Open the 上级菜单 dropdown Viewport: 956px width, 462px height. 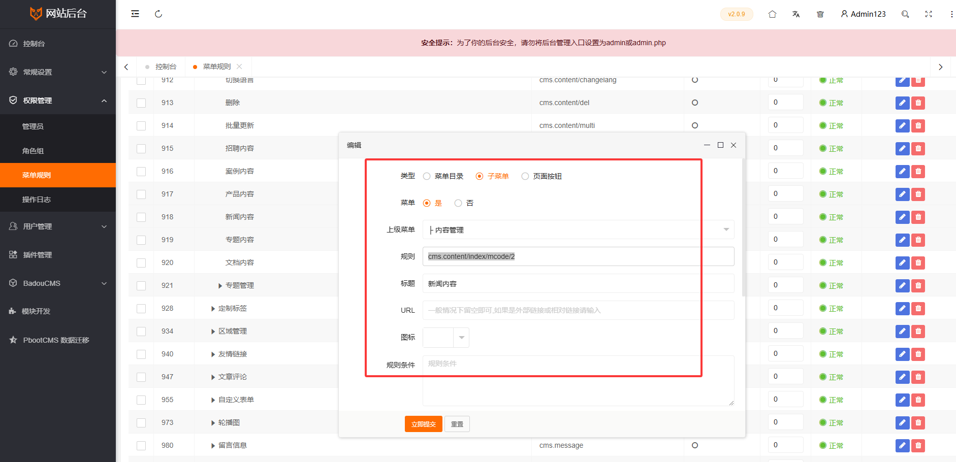[578, 230]
